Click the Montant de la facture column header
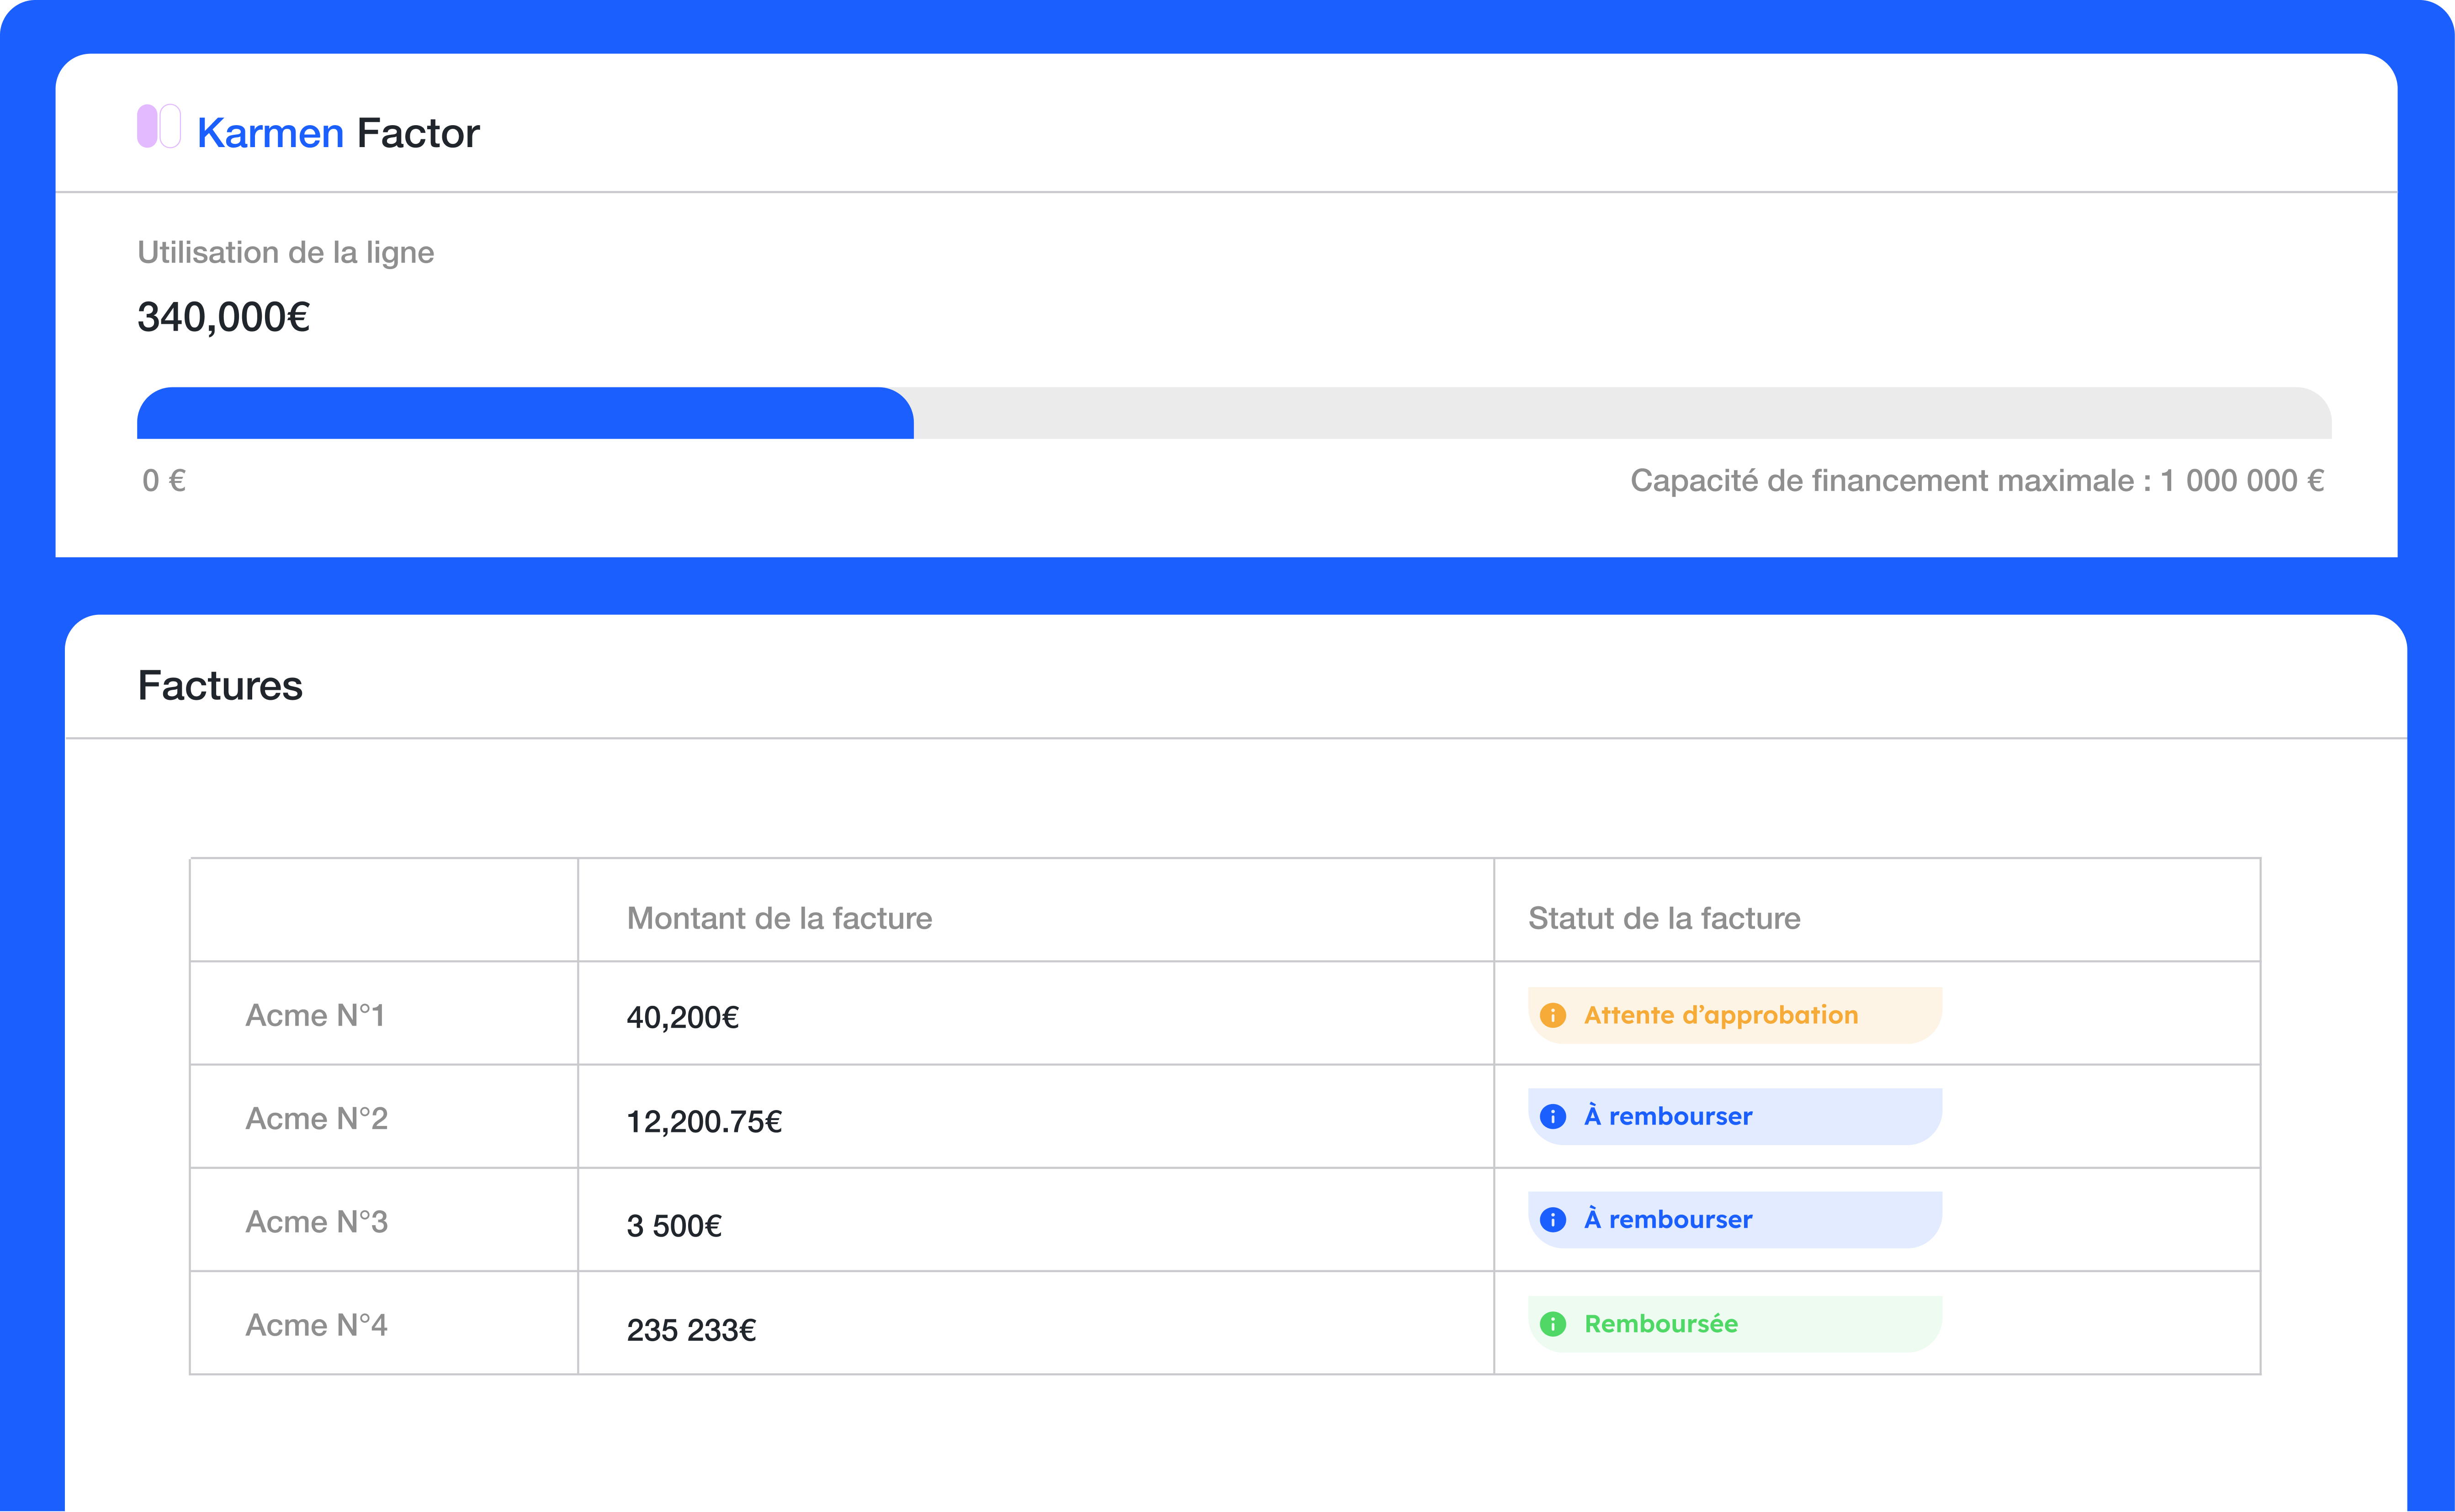Screen dimensions: 2455x1512 pos(779,918)
